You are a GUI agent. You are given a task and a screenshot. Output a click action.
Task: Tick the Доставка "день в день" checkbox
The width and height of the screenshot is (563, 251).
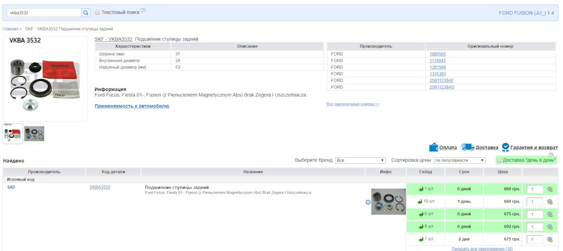[x=499, y=160]
